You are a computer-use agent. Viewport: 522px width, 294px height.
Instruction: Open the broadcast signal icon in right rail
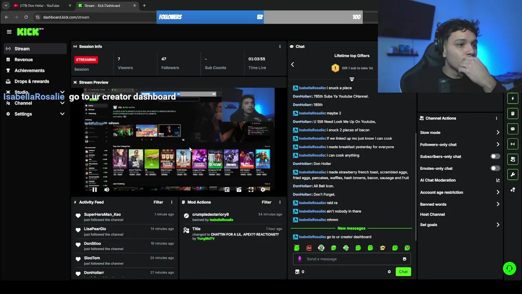[x=513, y=144]
